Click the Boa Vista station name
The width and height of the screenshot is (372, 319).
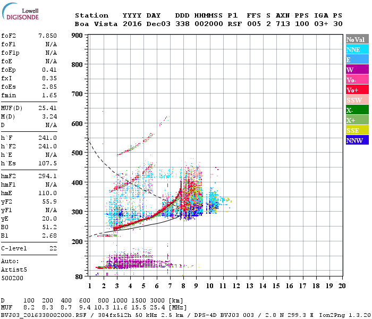96,24
